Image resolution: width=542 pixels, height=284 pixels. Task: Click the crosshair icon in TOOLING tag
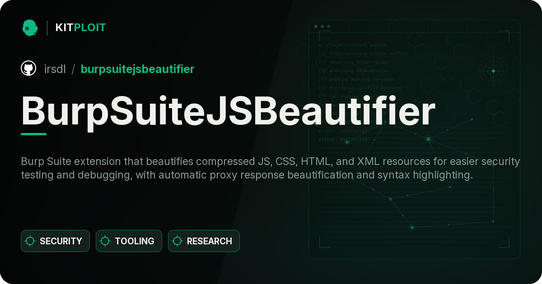[x=105, y=241]
